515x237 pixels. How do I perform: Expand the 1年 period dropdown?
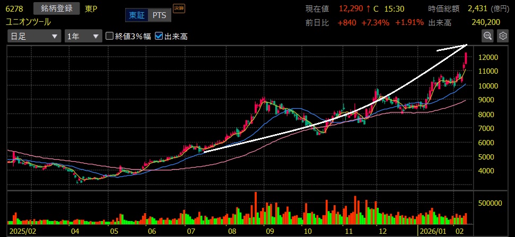(x=82, y=36)
